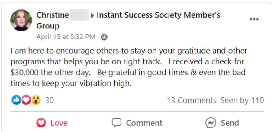Open the Christine profile name link
Screen dimensions: 274x132
click(x=53, y=15)
